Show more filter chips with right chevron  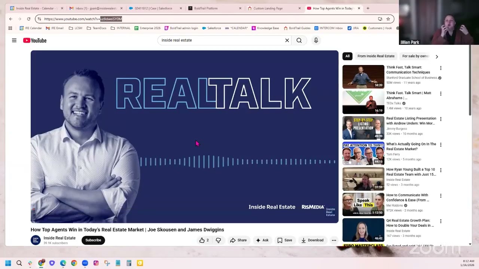[x=436, y=56]
